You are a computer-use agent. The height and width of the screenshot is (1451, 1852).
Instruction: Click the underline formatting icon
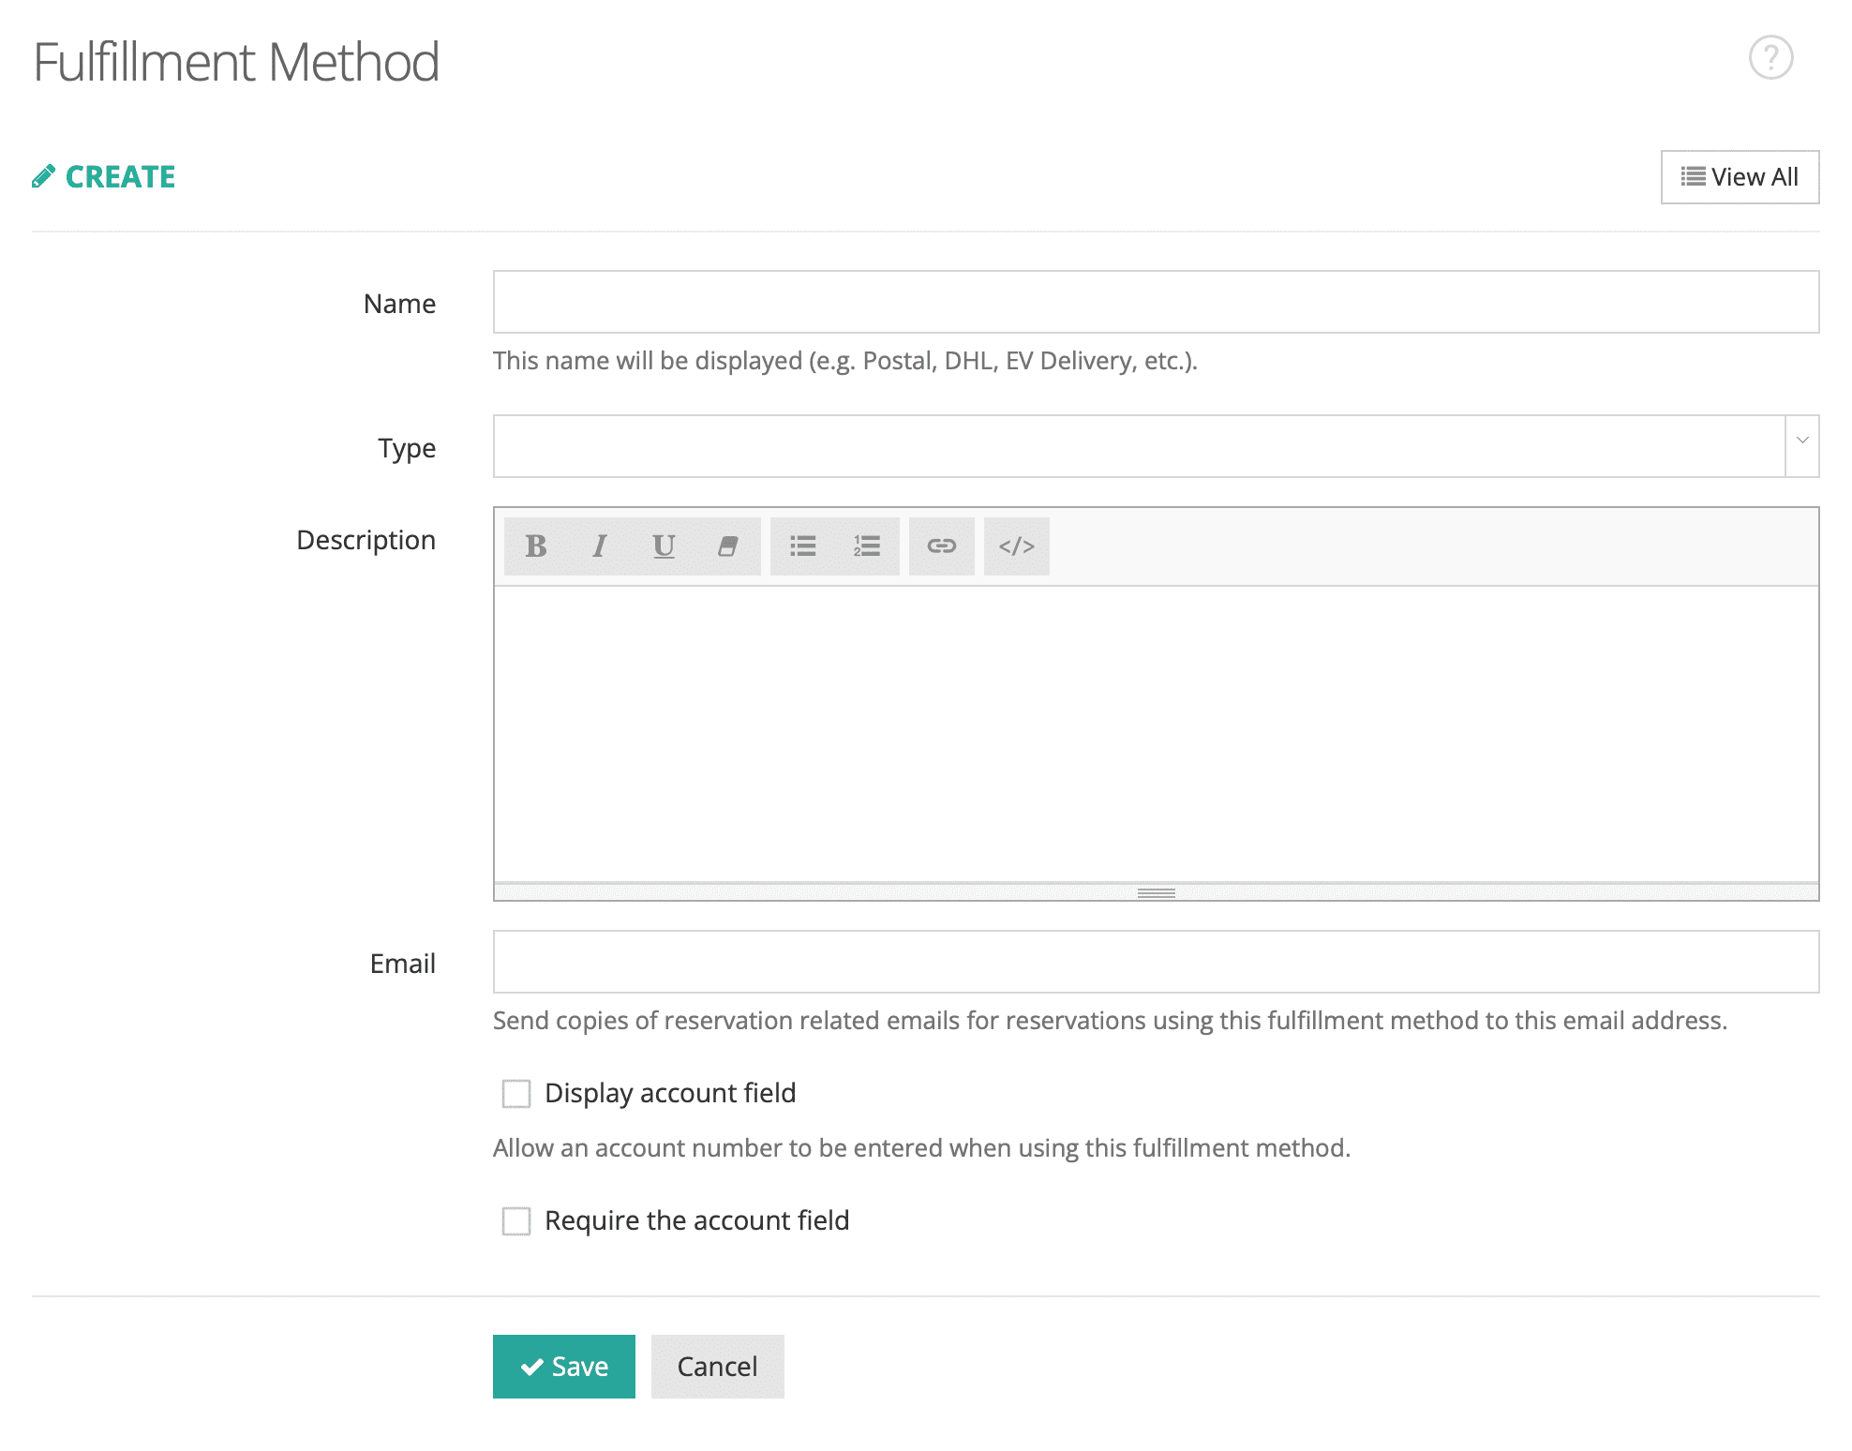pyautogui.click(x=664, y=546)
